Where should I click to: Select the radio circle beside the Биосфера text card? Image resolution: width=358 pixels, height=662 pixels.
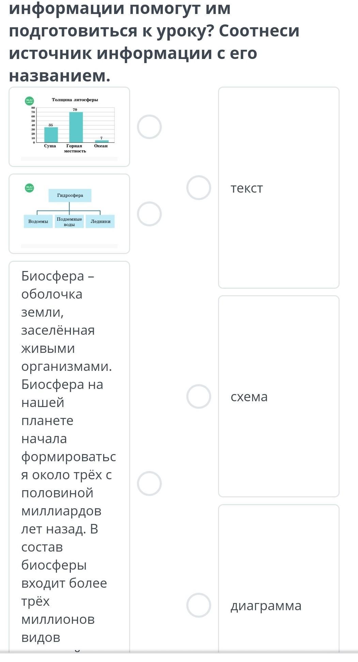pyautogui.click(x=149, y=483)
